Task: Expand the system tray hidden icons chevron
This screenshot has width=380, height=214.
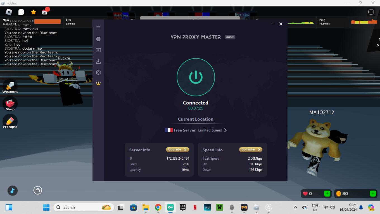Action: pos(295,207)
